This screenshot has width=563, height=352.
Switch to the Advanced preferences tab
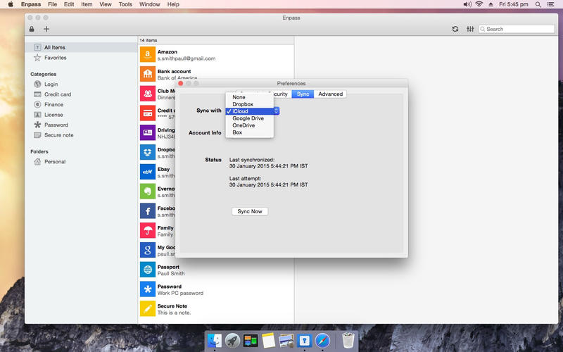(330, 94)
